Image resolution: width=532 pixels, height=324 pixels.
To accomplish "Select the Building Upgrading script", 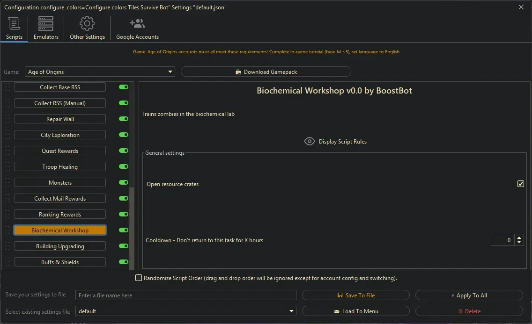I will [x=60, y=246].
